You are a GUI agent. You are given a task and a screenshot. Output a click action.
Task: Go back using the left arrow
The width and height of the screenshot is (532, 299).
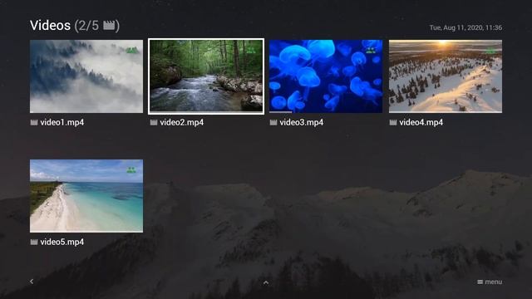(x=32, y=282)
